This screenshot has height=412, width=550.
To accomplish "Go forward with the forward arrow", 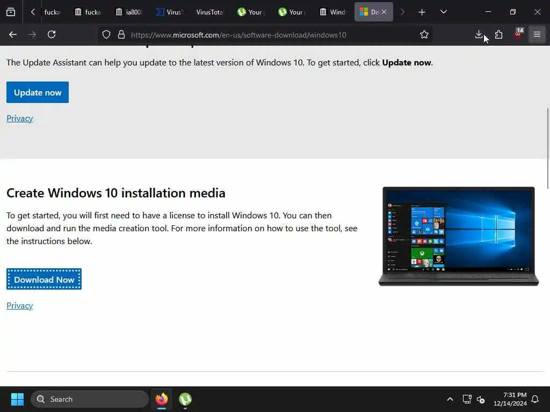I will coord(32,34).
